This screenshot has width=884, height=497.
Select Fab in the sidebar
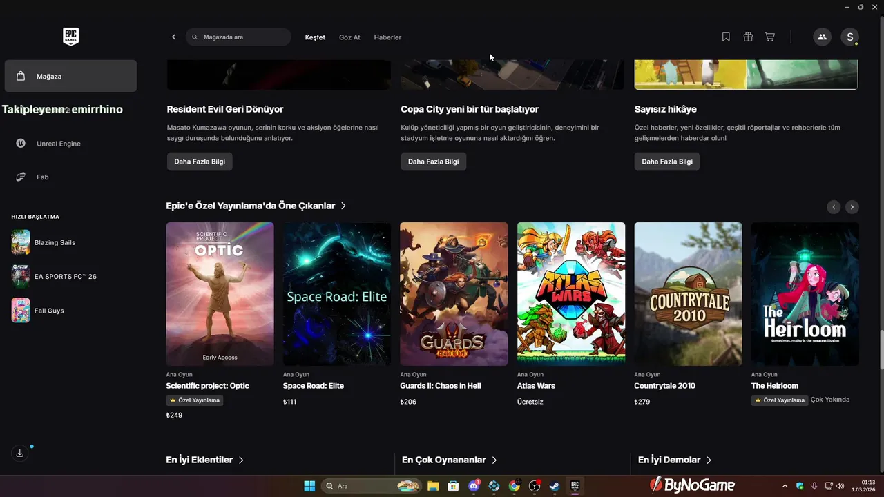pyautogui.click(x=70, y=177)
